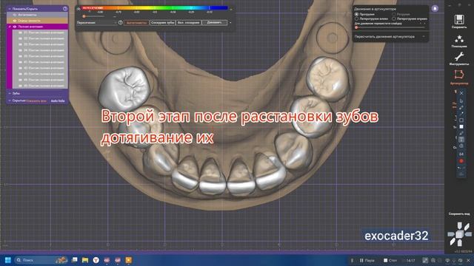The image size is (474, 266).
Task: Click the Вал. соседние tab
Action: (x=188, y=23)
